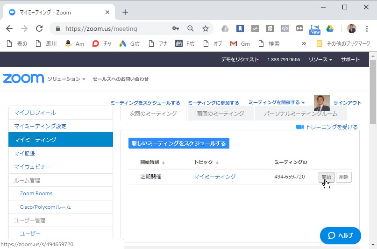Click 新しいミーティングをスケジュールする button
Screen dimensions: 377x249
click(x=178, y=143)
